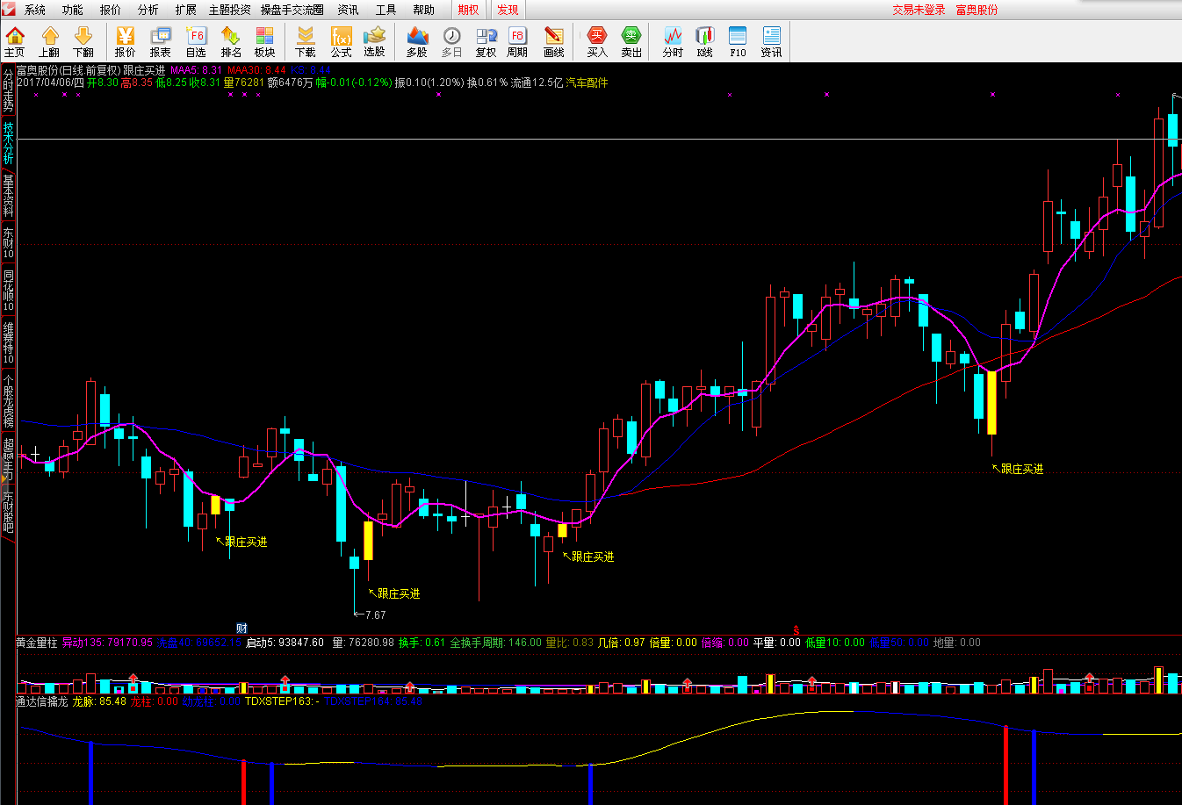Click the 周期 F8 period icon
This screenshot has width=1182, height=805.
click(x=517, y=41)
